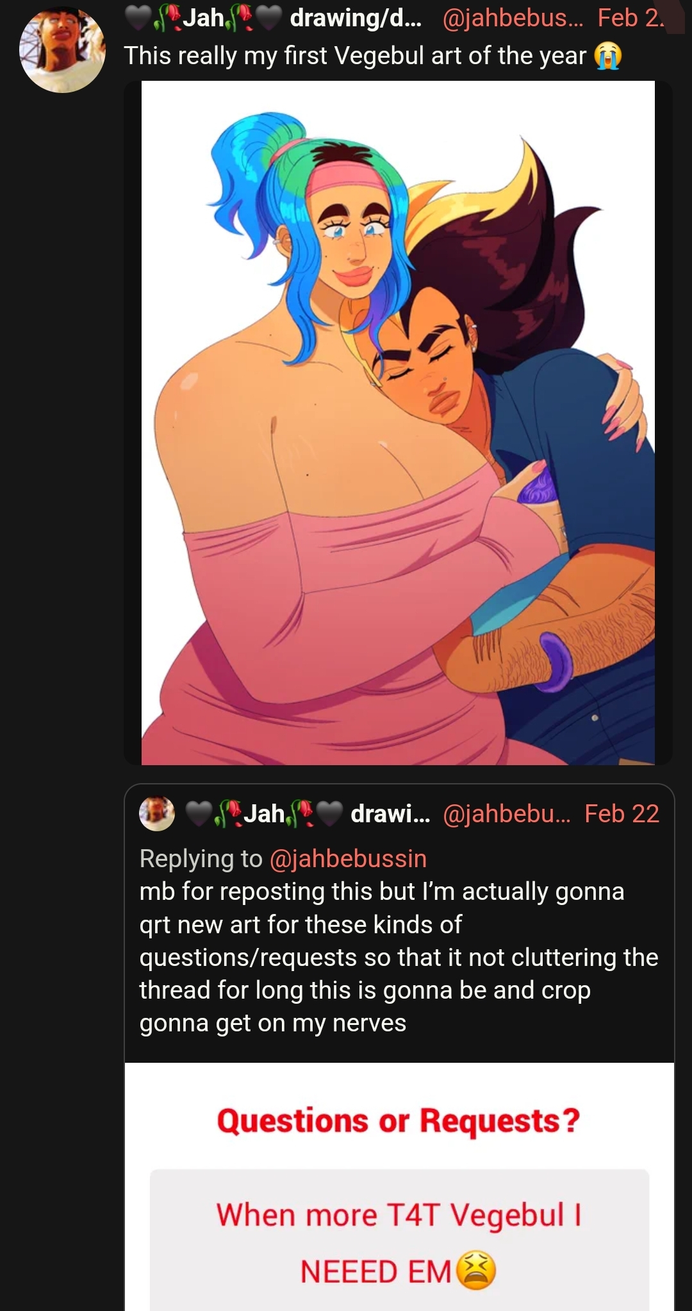Open the Vegebul artwork image
Viewport: 692px width, 1311px height.
pos(398,423)
